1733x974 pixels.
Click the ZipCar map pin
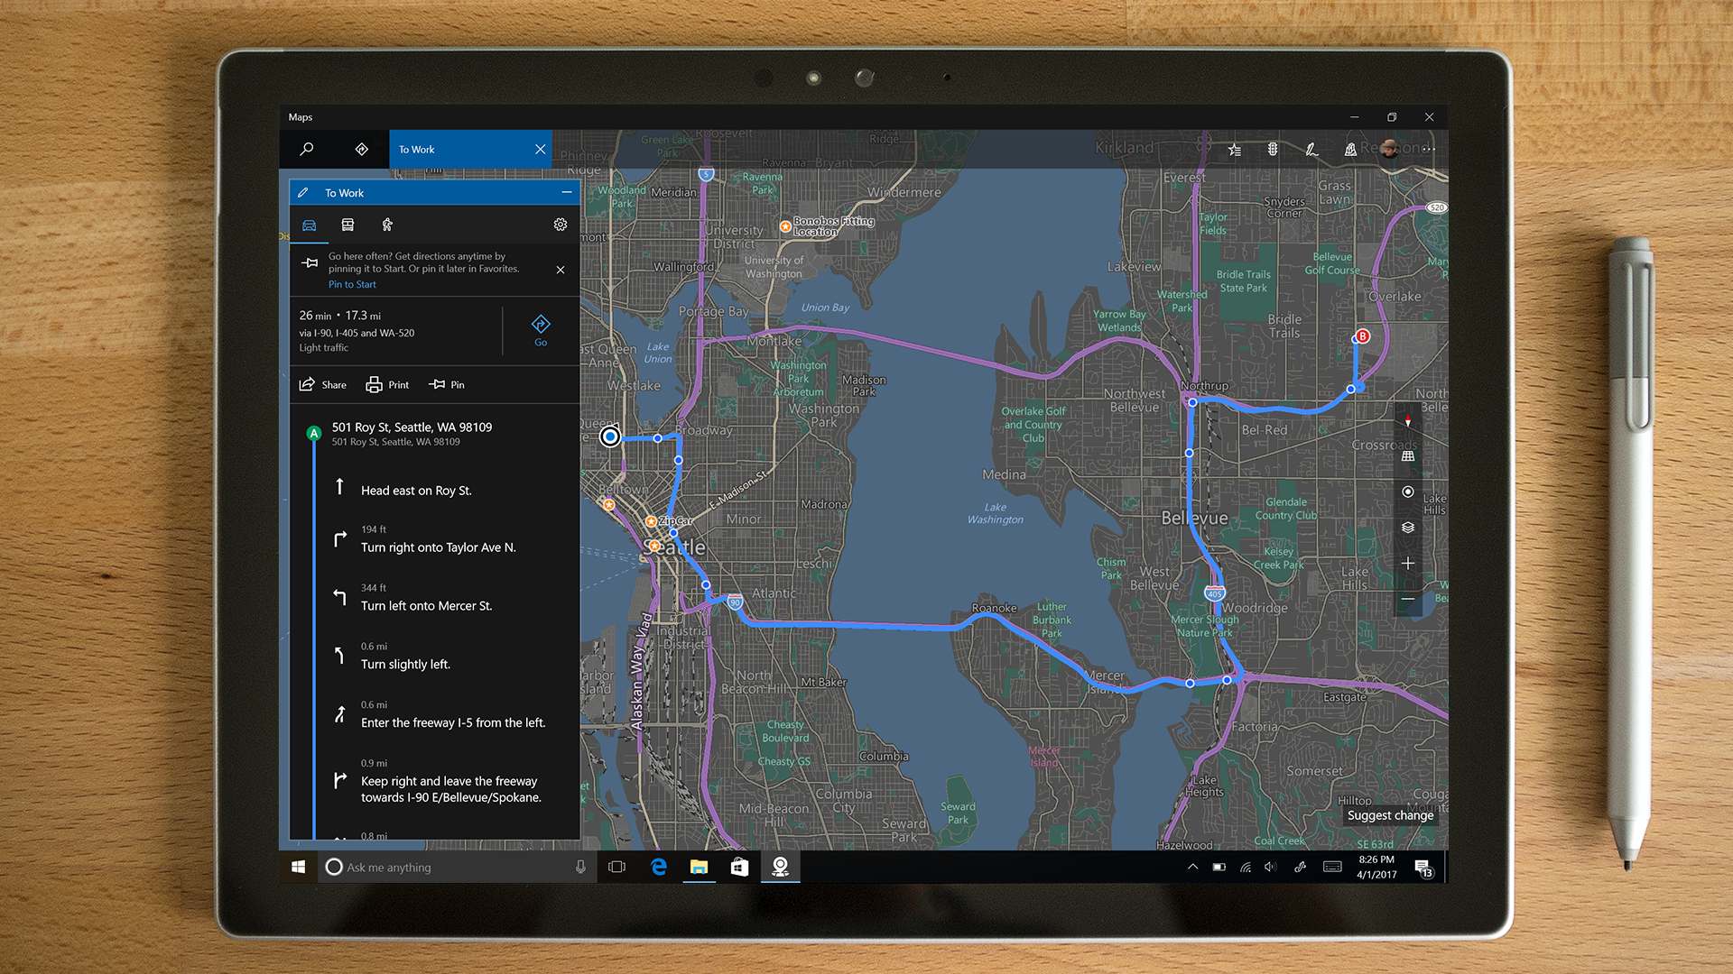point(651,521)
